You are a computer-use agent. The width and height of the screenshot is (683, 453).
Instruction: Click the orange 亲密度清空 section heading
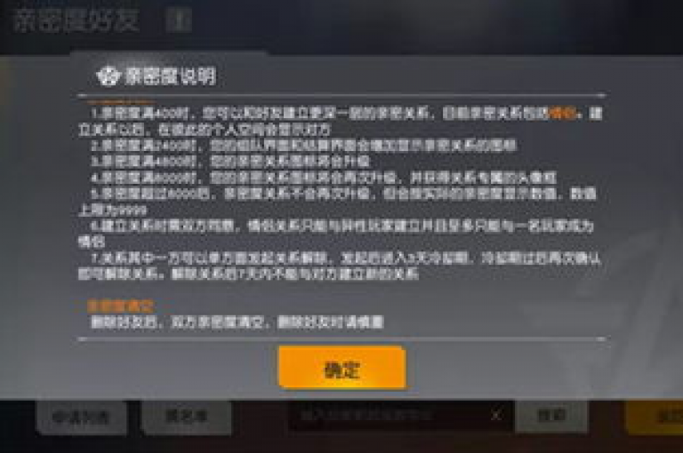coord(121,306)
